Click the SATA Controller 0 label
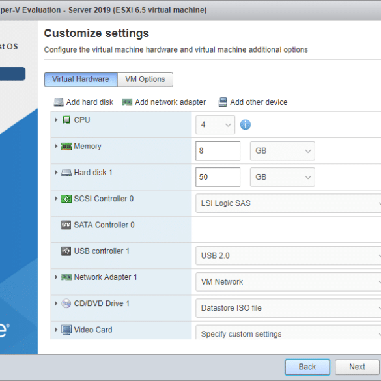Screen dimensions: 381x381 pos(104,225)
